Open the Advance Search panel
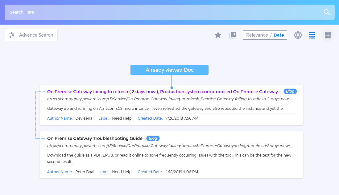 click(x=36, y=35)
